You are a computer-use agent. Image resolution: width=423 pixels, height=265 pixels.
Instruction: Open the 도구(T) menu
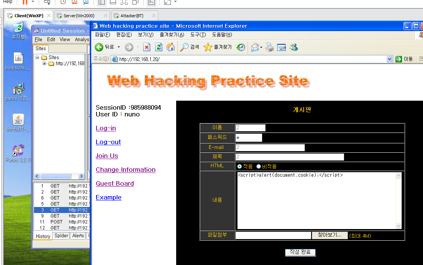point(198,35)
